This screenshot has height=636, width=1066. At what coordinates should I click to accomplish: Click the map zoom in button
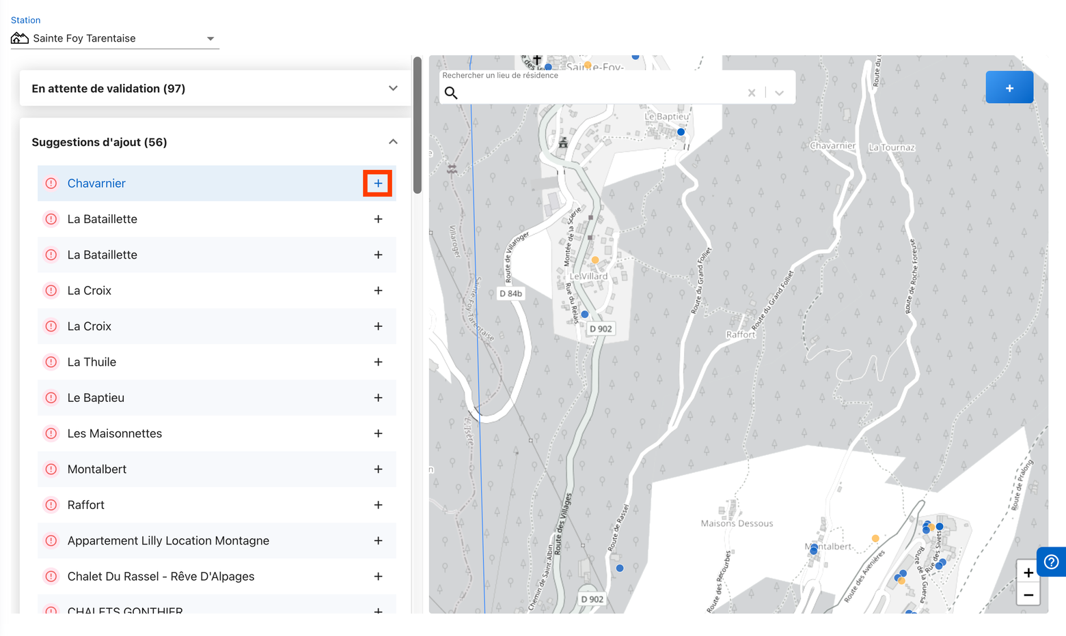pos(1028,573)
